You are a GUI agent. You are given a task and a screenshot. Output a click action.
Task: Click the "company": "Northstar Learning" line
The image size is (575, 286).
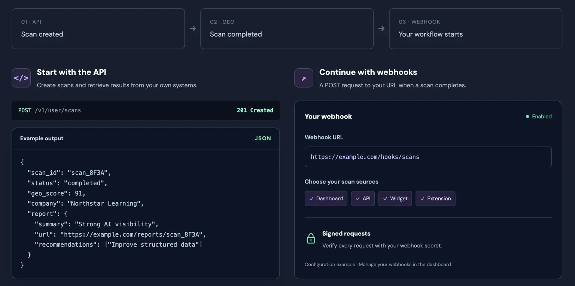(86, 203)
